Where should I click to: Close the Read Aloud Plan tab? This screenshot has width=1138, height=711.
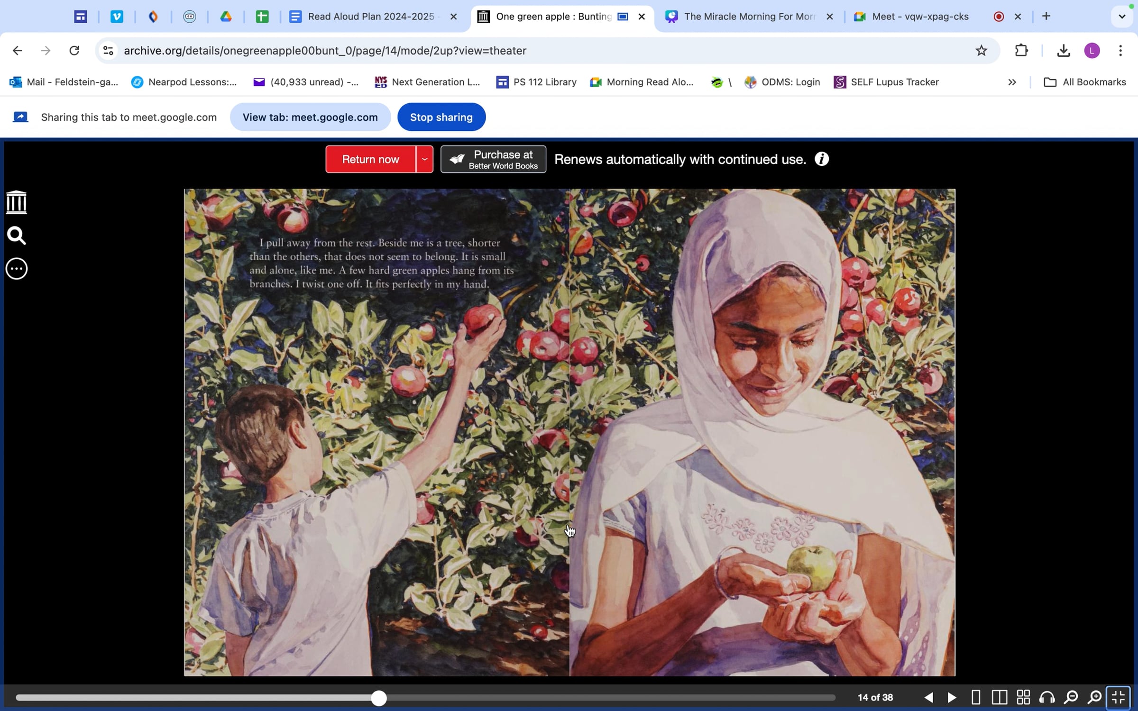(453, 17)
